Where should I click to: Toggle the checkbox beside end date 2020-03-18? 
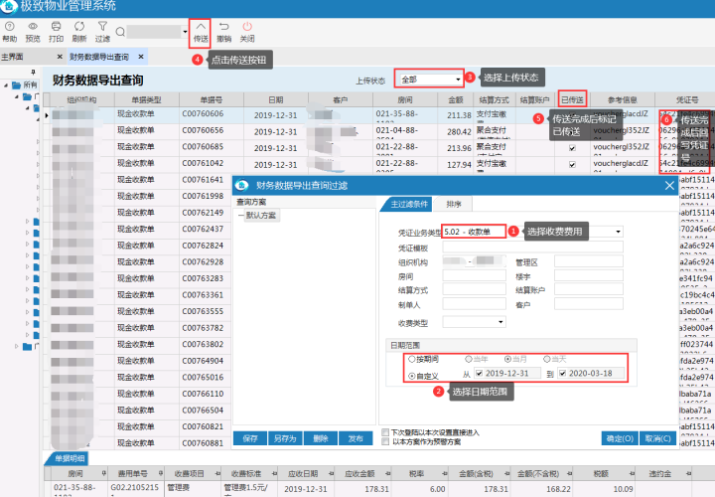(x=562, y=373)
